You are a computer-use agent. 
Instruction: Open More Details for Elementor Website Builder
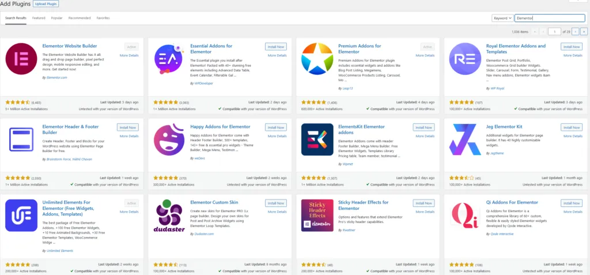pos(129,55)
